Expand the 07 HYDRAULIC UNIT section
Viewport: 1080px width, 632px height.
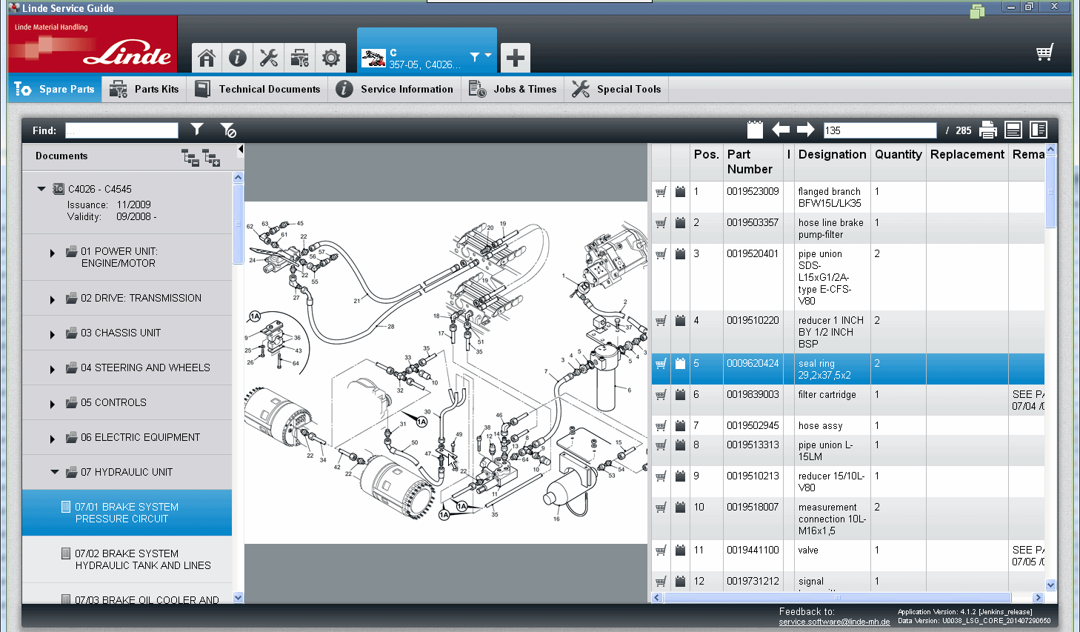53,472
